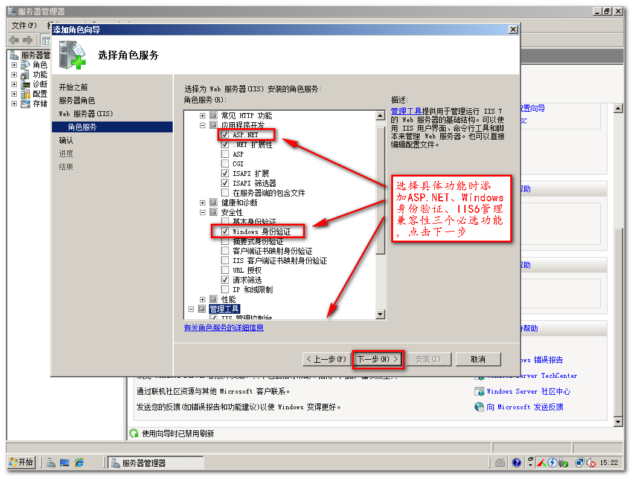Go to Web 服务器(IIS) wizard step
This screenshot has width=631, height=477.
pyautogui.click(x=86, y=114)
